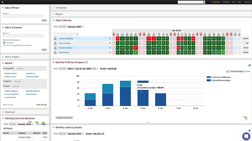
Task: Open Meredith Weldrick's person avatar icon
Action: (55, 48)
